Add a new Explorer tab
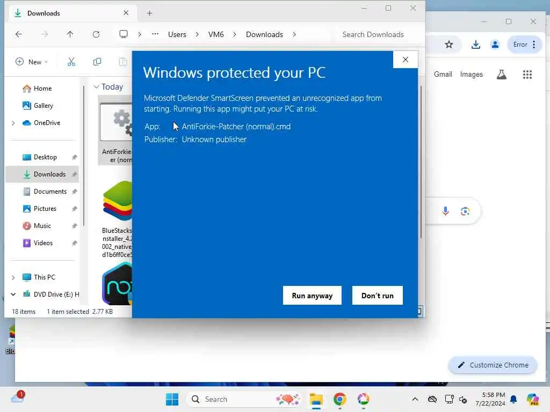Image resolution: width=550 pixels, height=412 pixels. click(x=150, y=13)
